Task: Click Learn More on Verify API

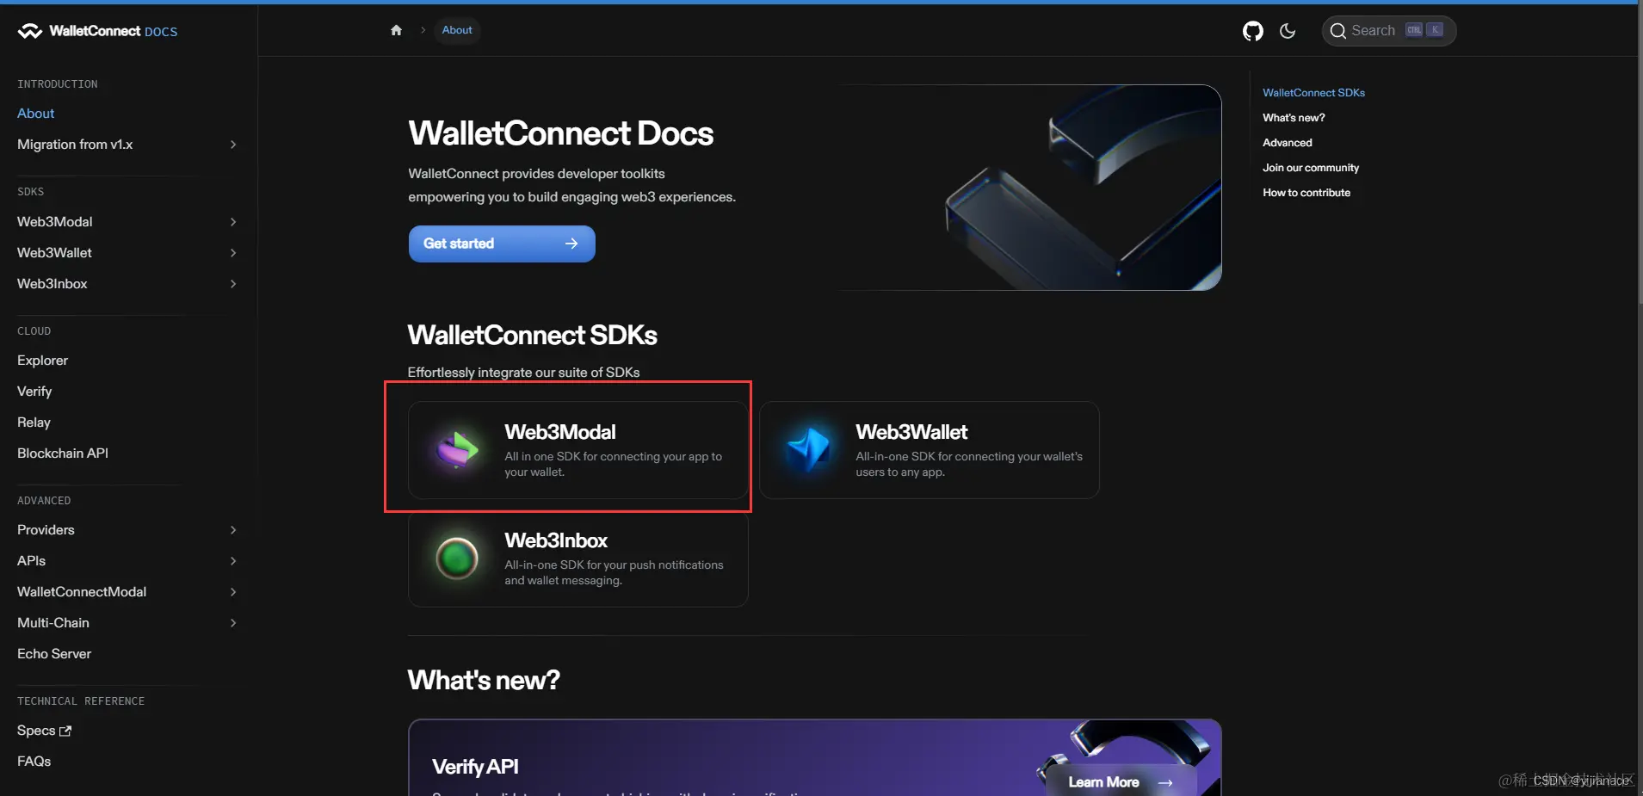Action: click(1121, 782)
